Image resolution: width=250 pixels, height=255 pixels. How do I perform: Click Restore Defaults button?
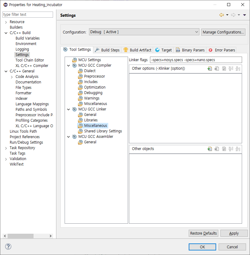coord(203,233)
